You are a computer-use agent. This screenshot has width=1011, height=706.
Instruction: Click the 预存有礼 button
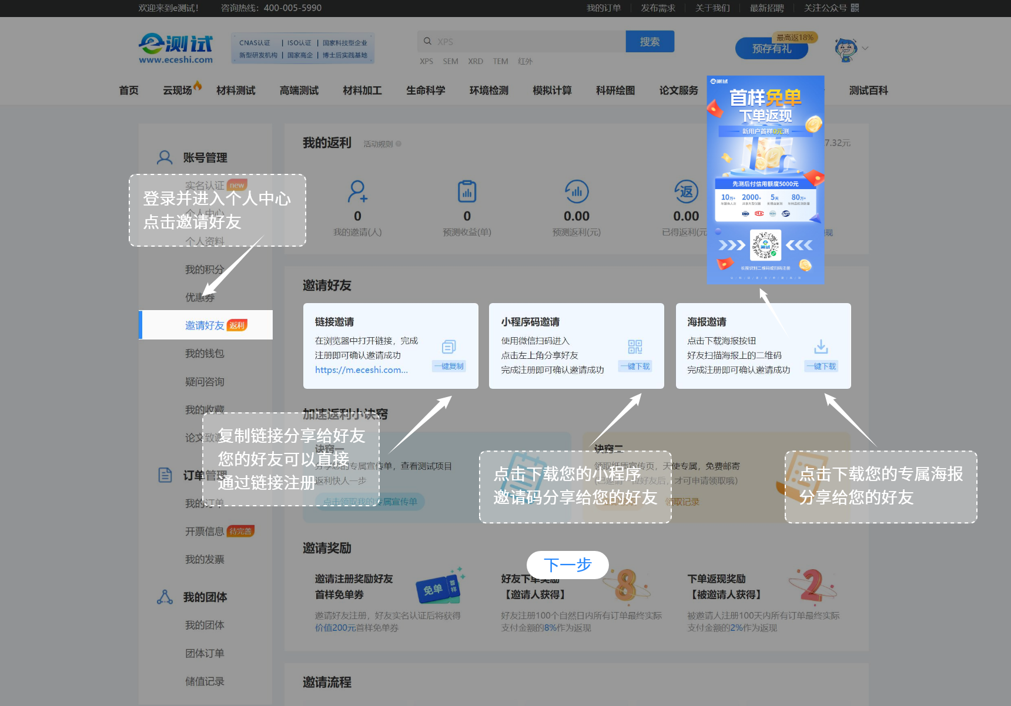(x=771, y=49)
